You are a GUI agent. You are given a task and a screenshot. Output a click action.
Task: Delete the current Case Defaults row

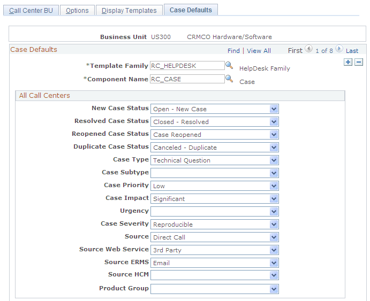tap(359, 62)
